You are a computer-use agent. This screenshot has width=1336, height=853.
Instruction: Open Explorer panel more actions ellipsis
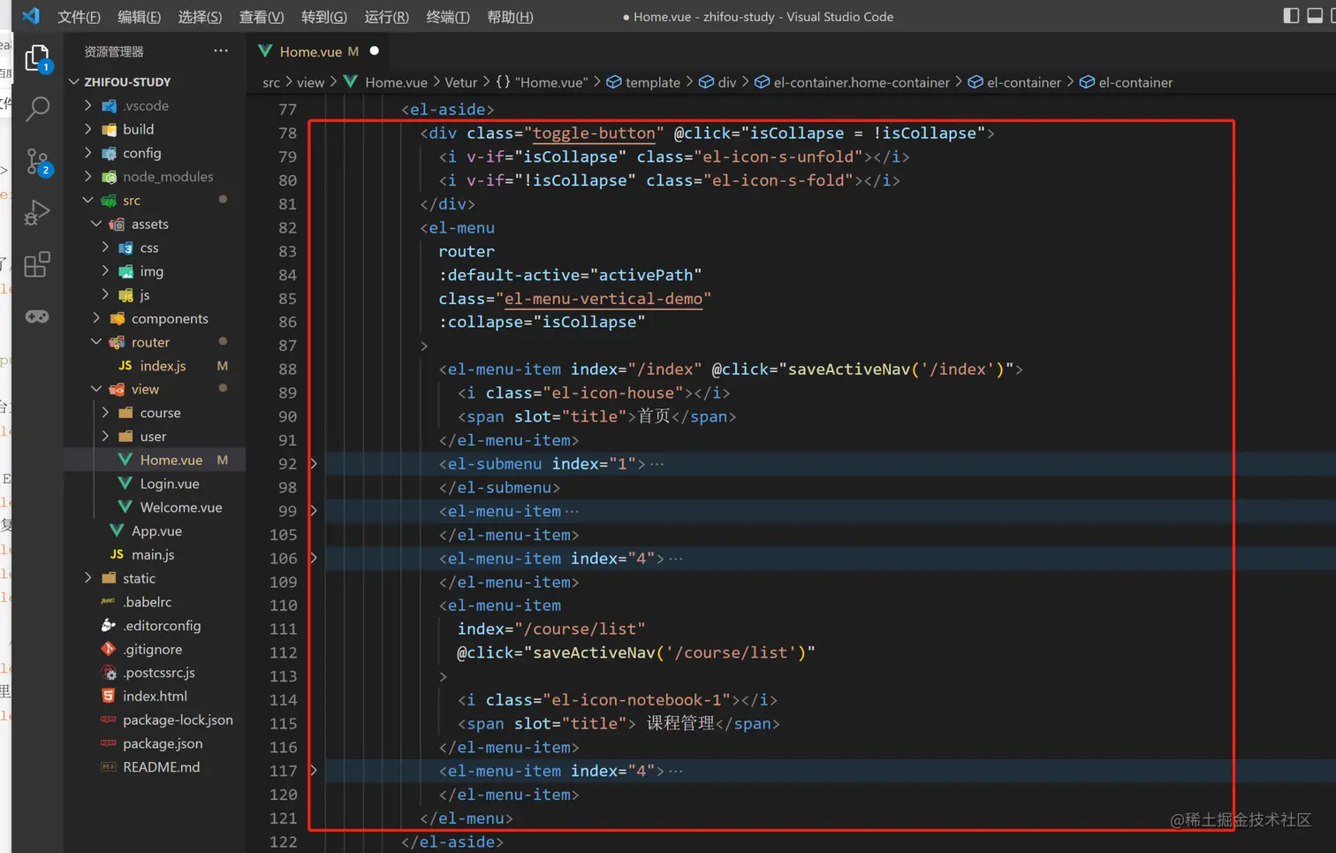pos(221,51)
